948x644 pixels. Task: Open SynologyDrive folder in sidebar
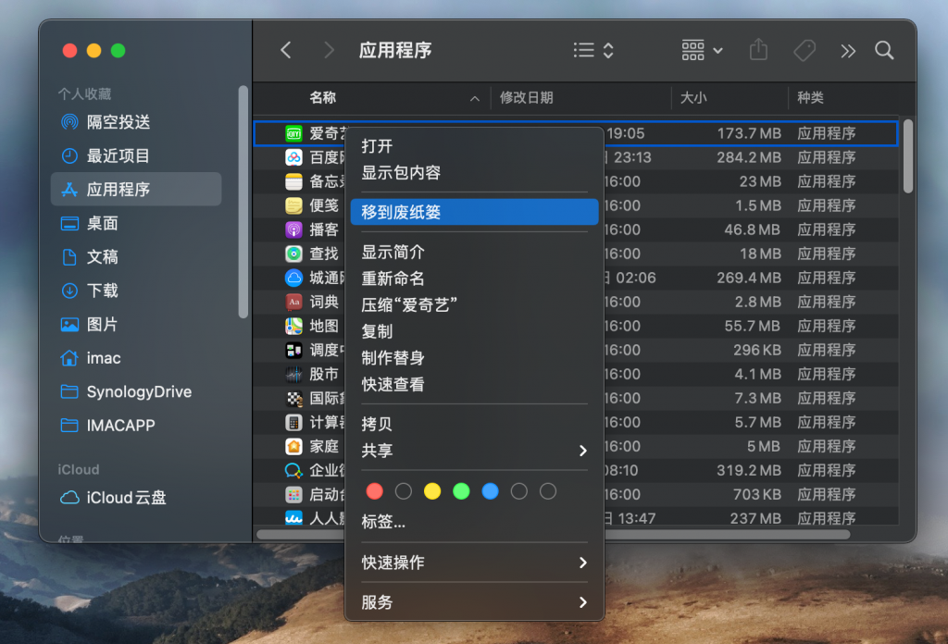(x=136, y=391)
